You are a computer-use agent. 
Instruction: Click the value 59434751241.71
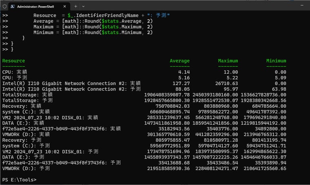point(266,146)
